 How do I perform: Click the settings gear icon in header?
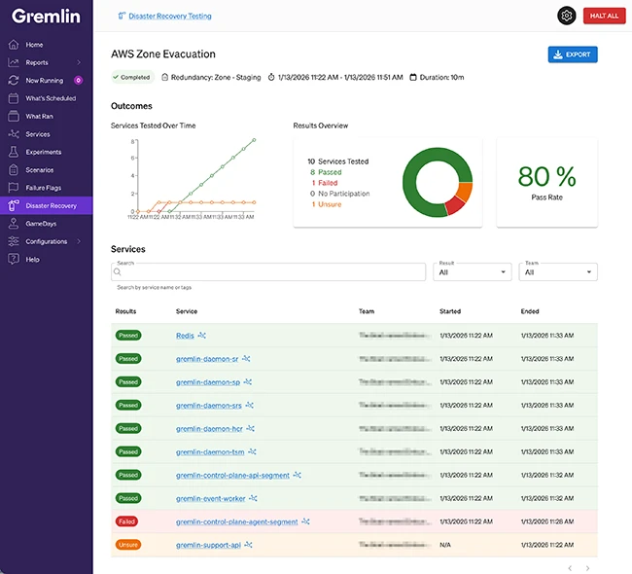click(x=566, y=16)
